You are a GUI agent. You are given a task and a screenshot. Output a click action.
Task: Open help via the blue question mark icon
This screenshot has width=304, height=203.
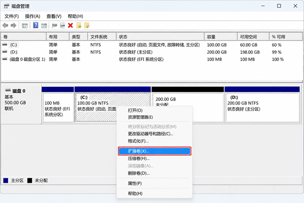tap(35, 25)
